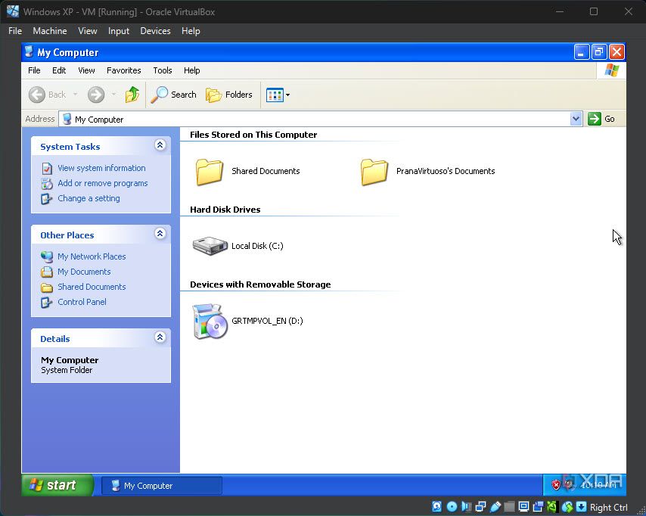This screenshot has width=646, height=516.
Task: Open VirtualBox Help menu
Action: coord(191,31)
